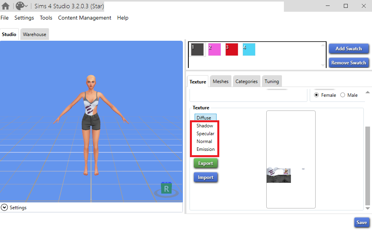The image size is (372, 230).
Task: Click the Sim model in 3D viewport
Action: point(91,125)
